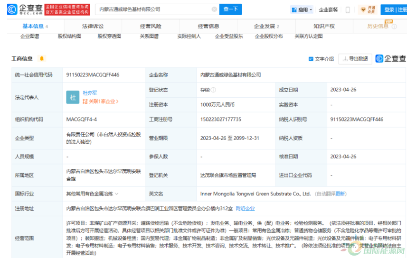Screen dimensions: 407x258
Task: Select the 营业期限 date range
Action: [x=229, y=138]
